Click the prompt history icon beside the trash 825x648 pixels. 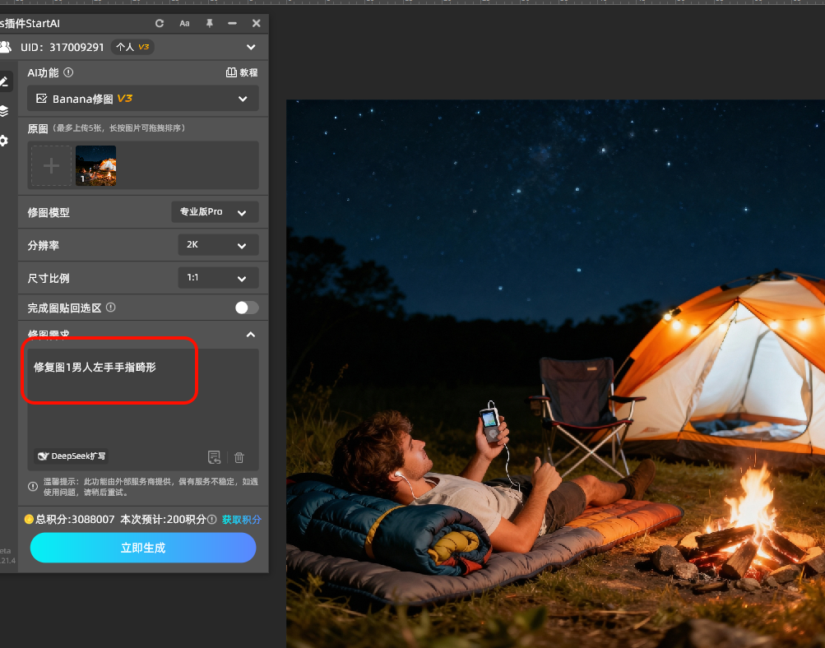coord(215,457)
